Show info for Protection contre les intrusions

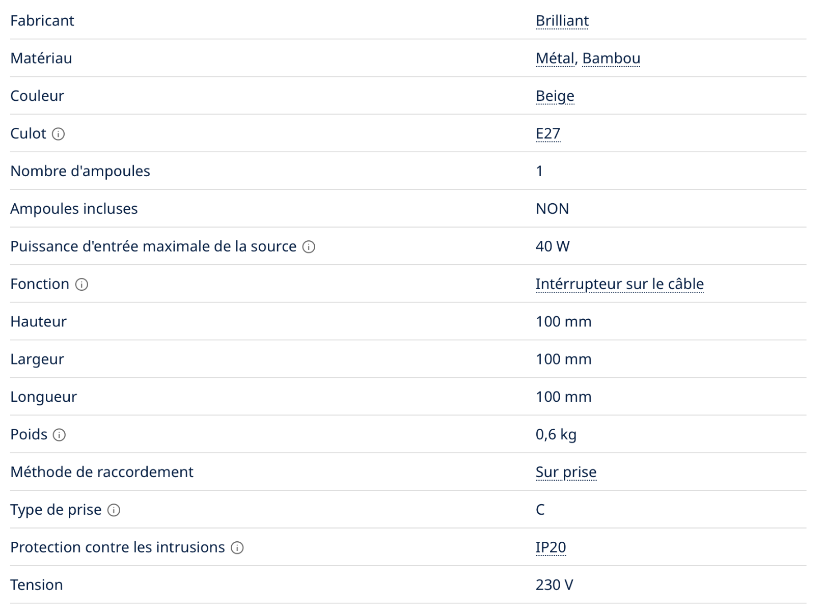click(237, 548)
